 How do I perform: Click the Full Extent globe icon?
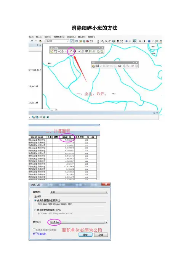click(x=114, y=41)
